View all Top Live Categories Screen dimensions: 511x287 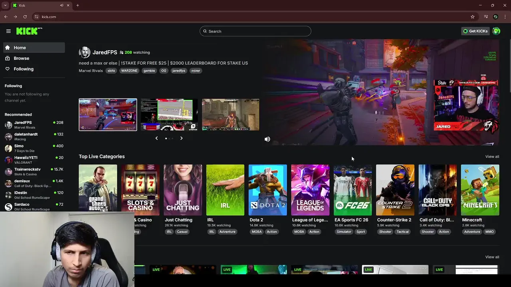492,157
